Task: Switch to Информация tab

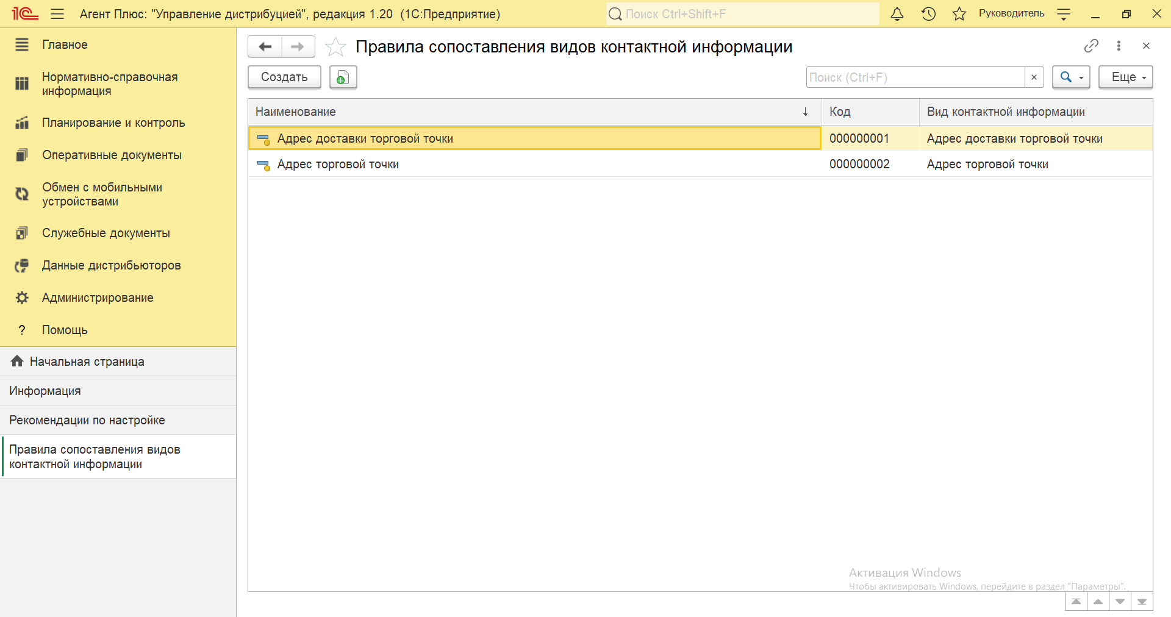Action: 118,391
